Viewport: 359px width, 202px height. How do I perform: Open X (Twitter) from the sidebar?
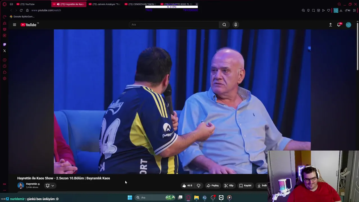pos(4,51)
